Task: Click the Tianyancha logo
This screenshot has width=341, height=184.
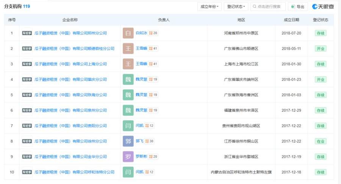Action: (323, 6)
